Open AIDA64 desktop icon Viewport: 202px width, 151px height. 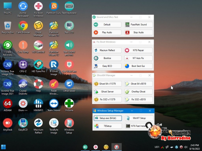8,105
